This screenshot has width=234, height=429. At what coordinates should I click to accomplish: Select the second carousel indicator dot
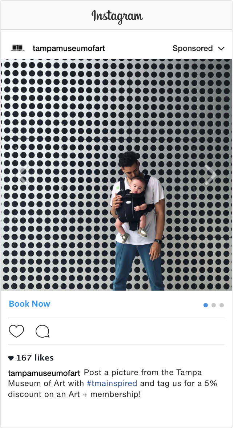(214, 305)
